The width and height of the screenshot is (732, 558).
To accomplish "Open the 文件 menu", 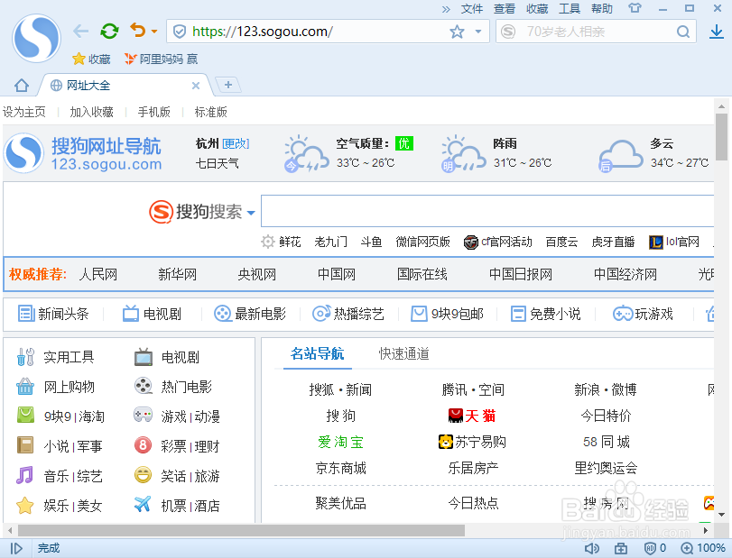I will click(471, 8).
